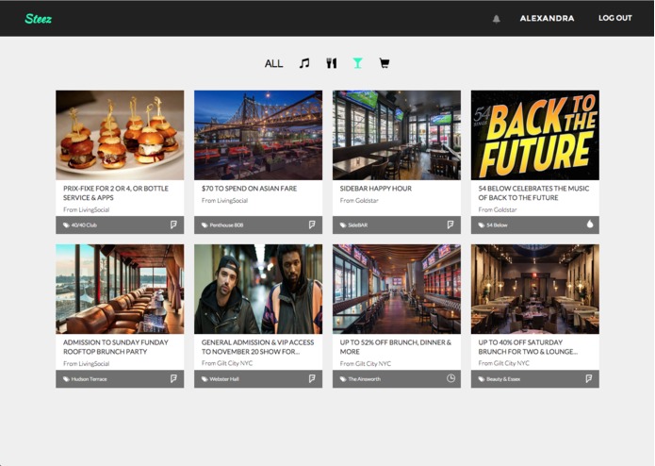Click From LivingSocial under Sunday Funday deal
The width and height of the screenshot is (655, 466).
pos(86,363)
